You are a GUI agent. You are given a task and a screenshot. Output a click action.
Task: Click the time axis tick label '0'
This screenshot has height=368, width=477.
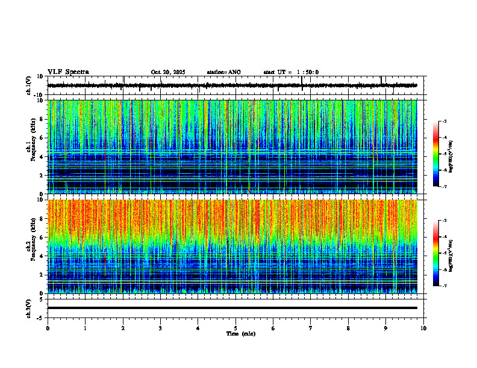click(x=48, y=328)
